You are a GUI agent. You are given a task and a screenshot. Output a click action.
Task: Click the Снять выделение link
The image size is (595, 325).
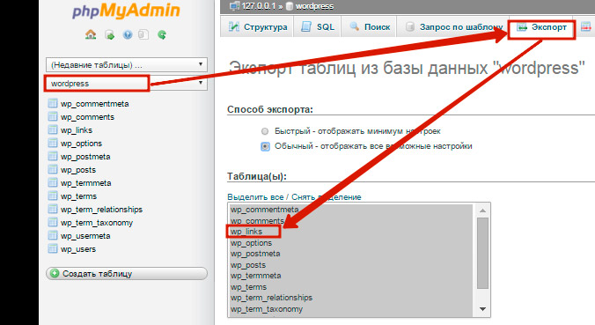(327, 197)
